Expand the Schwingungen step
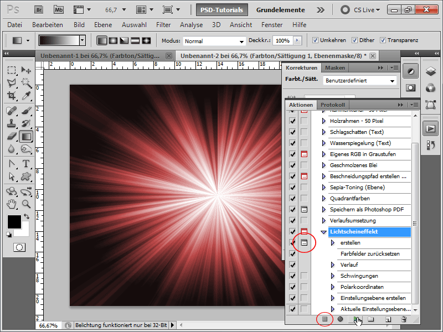Image resolution: width=443 pixels, height=332 pixels. (x=333, y=276)
